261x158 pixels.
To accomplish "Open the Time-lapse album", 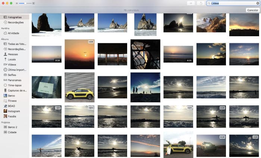I will click(15, 85).
